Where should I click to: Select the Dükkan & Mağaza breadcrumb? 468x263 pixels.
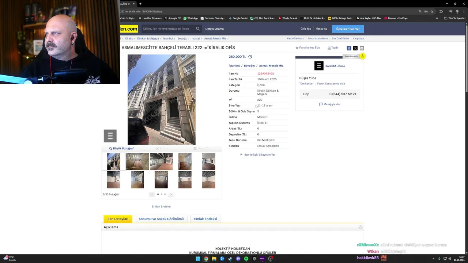148,38
